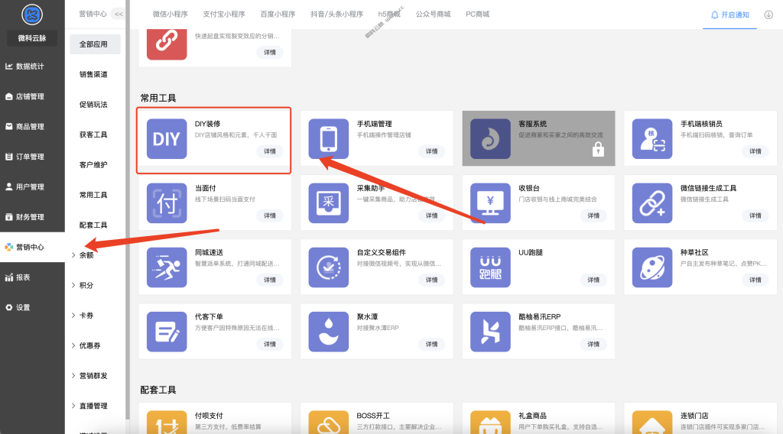Click 开启通知 button
The image size is (783, 434).
tap(729, 15)
